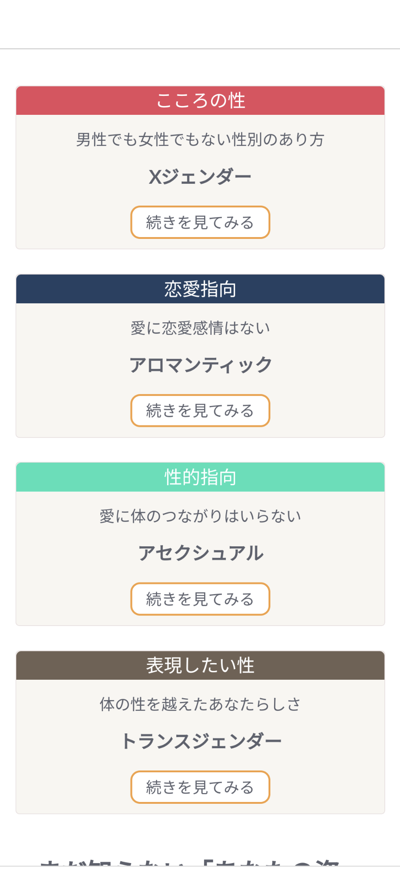Click blank page area above こころの性 card

200,68
